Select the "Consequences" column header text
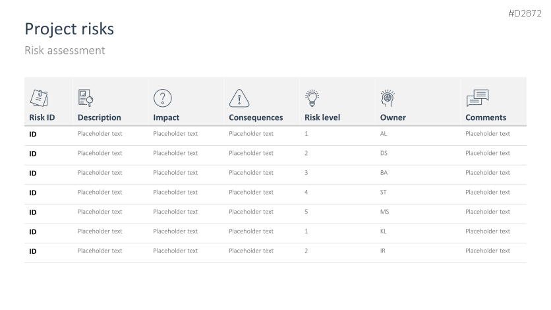This screenshot has height=310, width=551. [x=256, y=117]
